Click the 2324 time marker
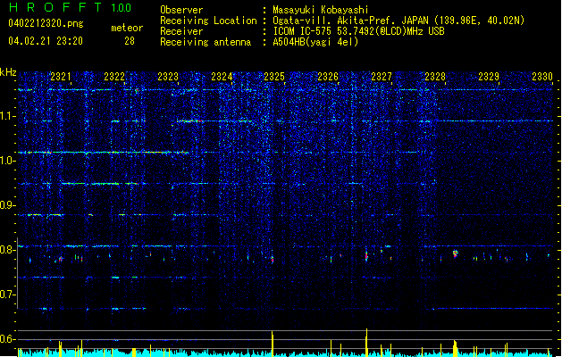The width and height of the screenshot is (562, 357). coord(222,77)
